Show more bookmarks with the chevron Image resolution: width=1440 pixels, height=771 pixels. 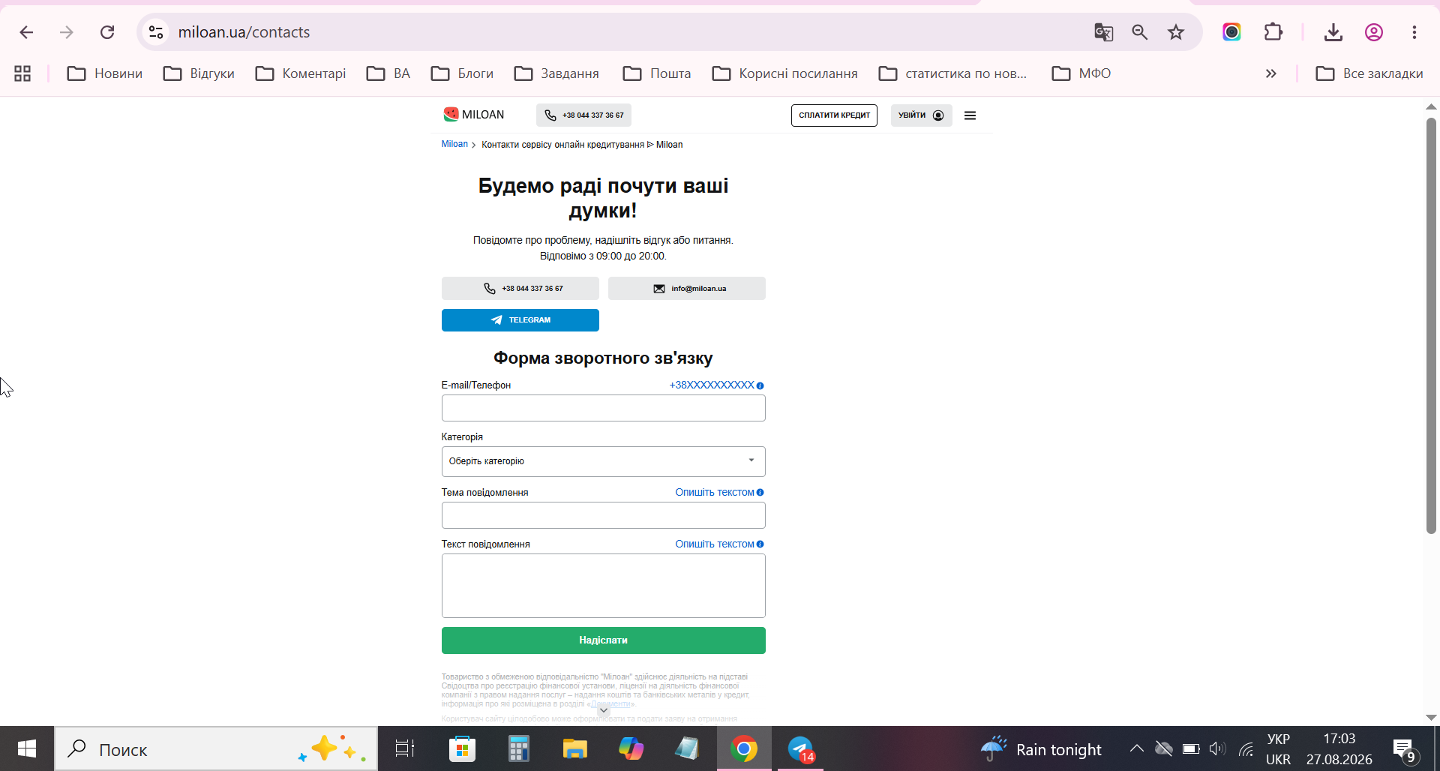pyautogui.click(x=1270, y=73)
